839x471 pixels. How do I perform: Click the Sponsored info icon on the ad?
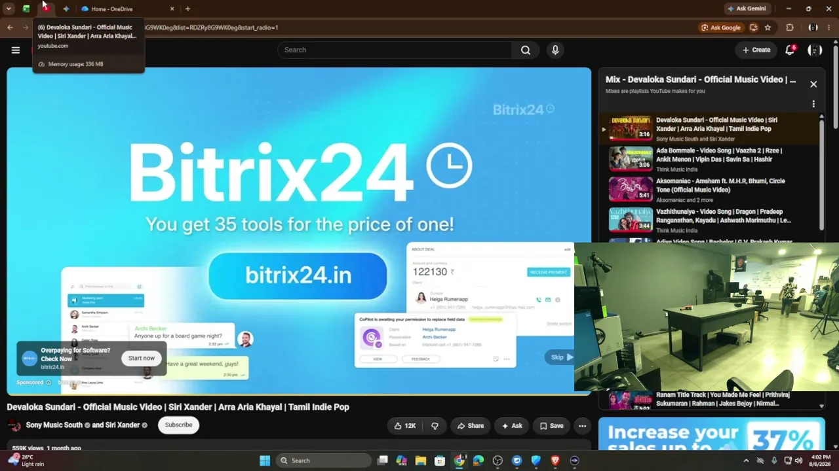(x=49, y=383)
